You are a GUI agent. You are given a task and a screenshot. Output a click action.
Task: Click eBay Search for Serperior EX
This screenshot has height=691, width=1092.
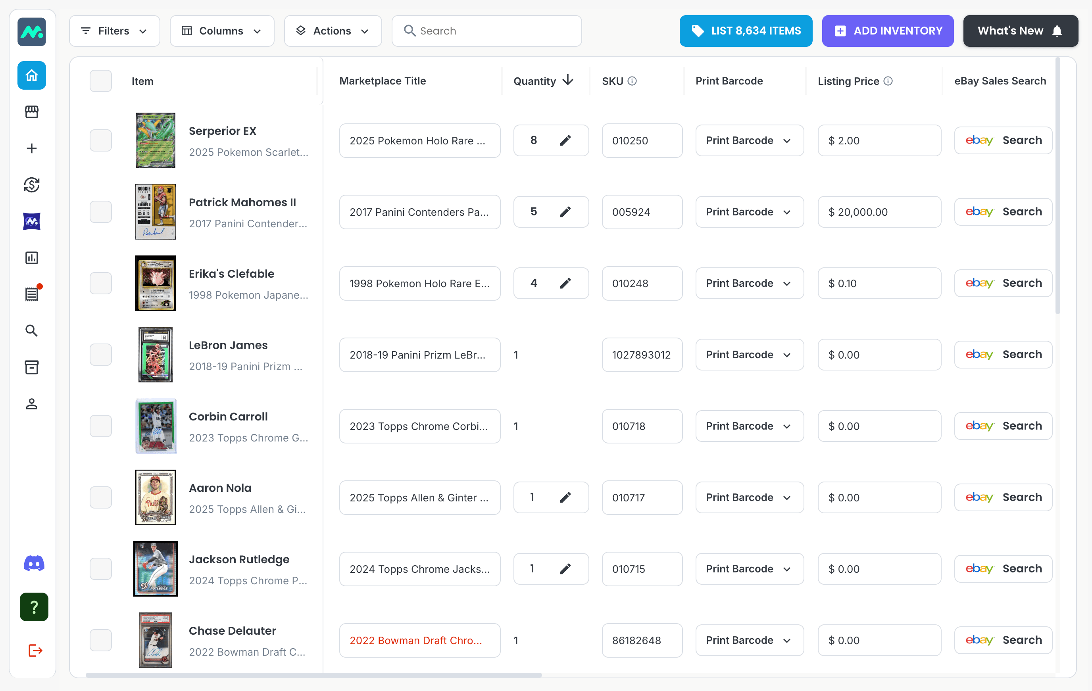(1003, 140)
